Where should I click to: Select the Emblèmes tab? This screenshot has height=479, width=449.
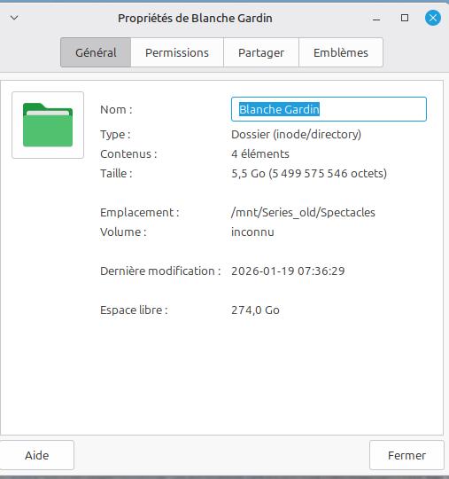pyautogui.click(x=341, y=52)
